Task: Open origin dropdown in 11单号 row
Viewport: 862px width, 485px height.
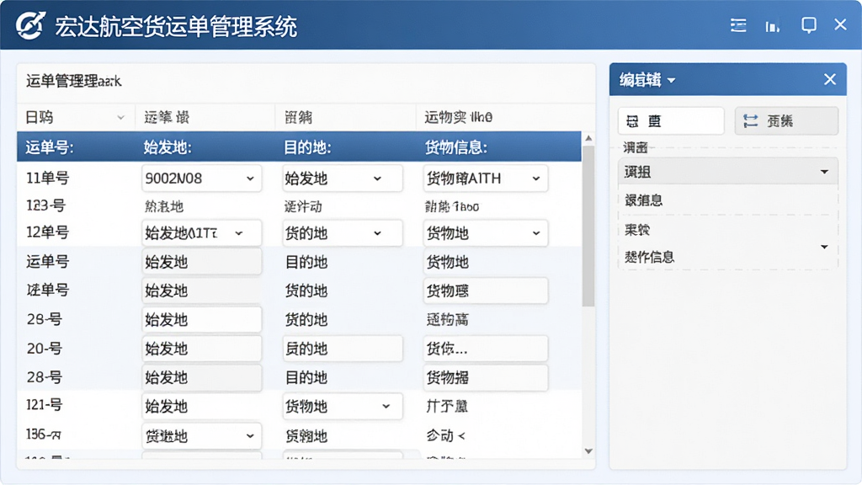Action: point(202,179)
